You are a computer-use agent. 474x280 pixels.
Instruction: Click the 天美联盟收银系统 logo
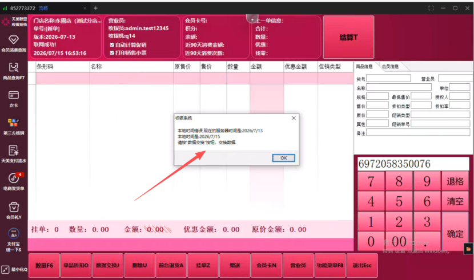14,22
